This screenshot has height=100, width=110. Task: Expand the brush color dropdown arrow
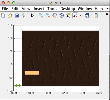click(x=80, y=15)
